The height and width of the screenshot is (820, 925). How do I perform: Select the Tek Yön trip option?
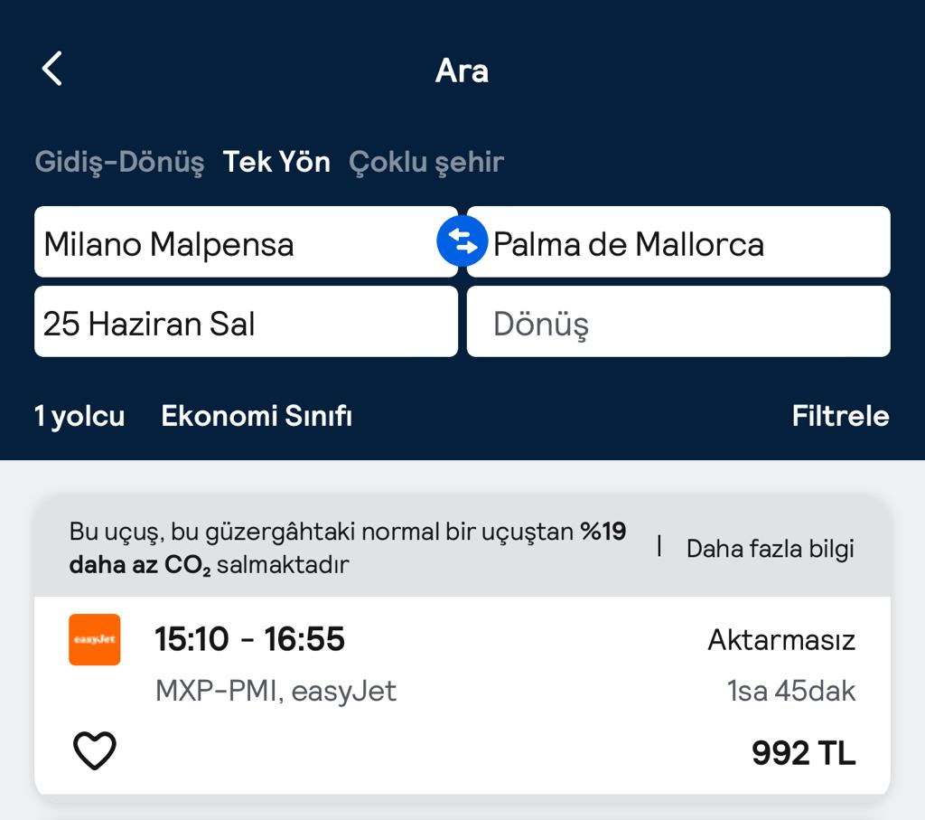tap(276, 163)
